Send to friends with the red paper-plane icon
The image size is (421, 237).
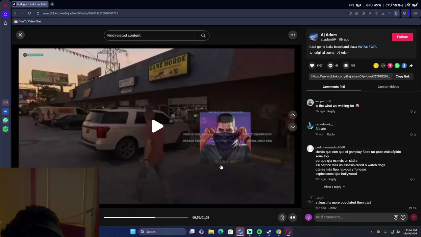(390, 66)
